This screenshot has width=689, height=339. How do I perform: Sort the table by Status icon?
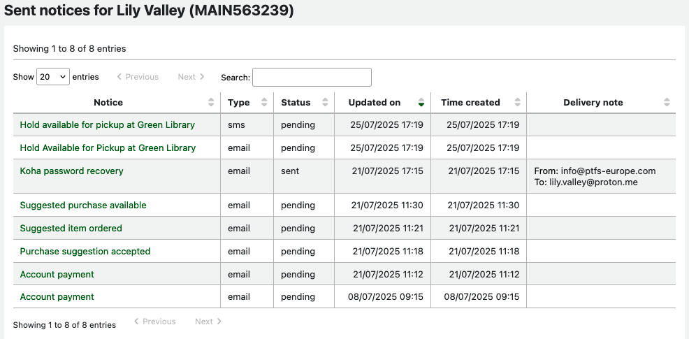tap(325, 102)
